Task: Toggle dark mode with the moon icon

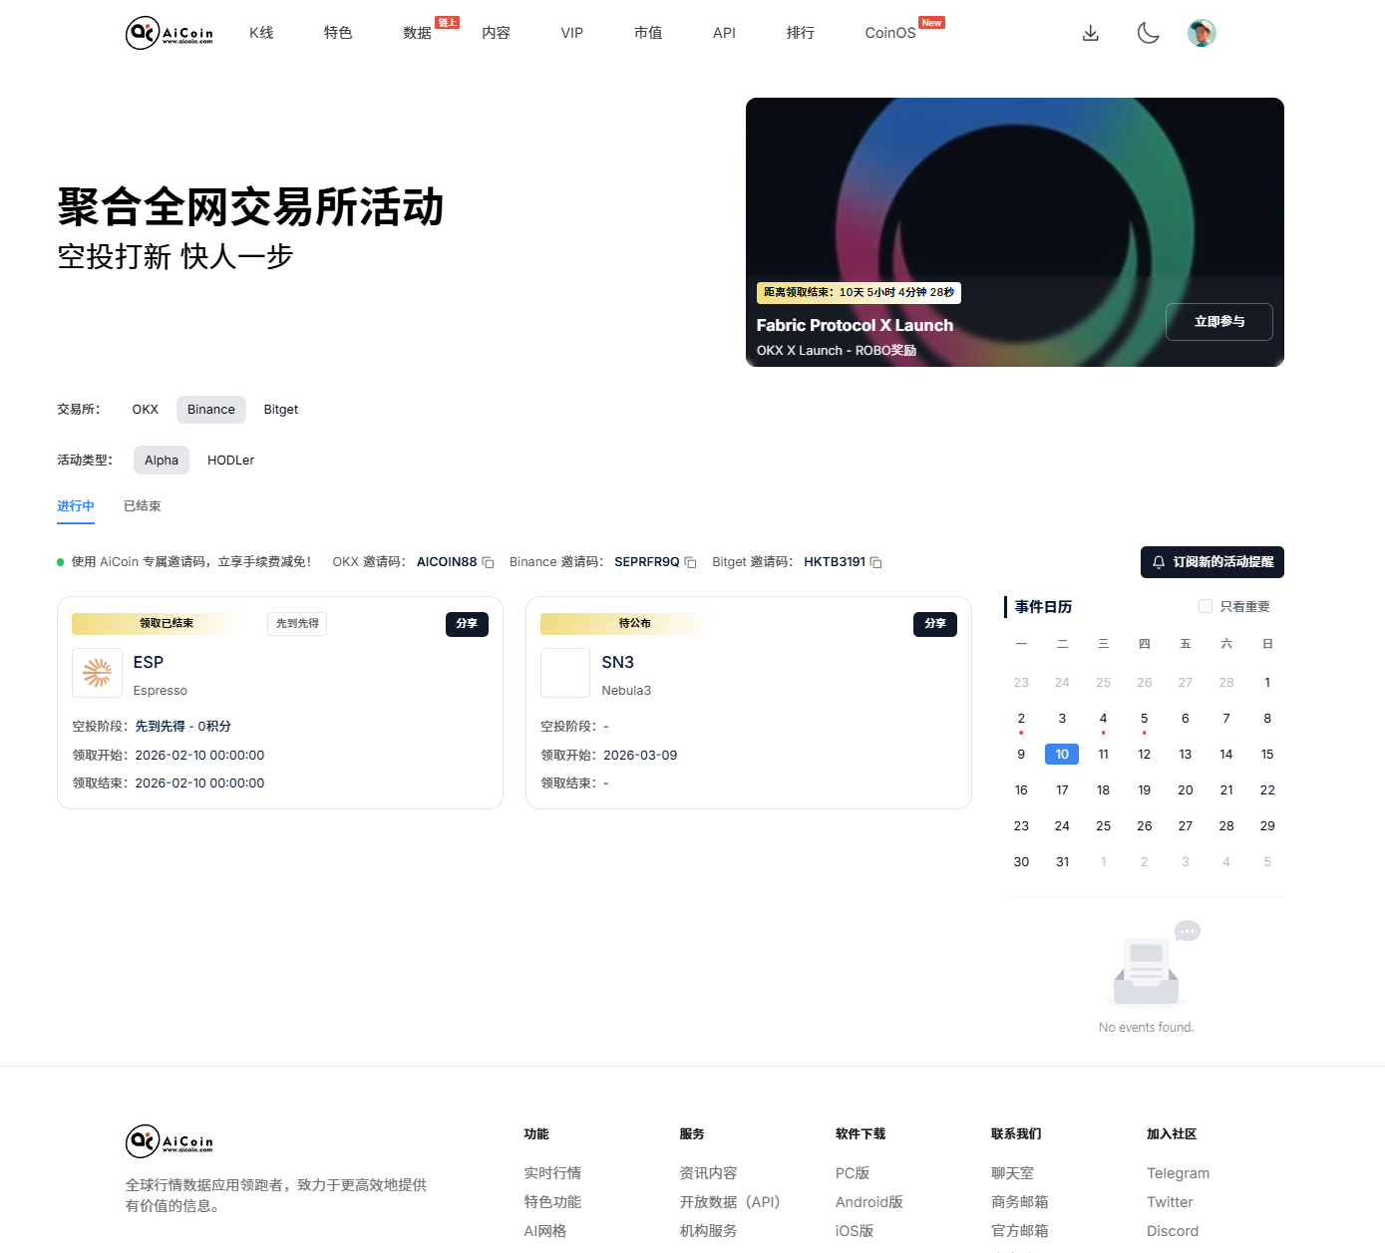Action: coord(1148,33)
